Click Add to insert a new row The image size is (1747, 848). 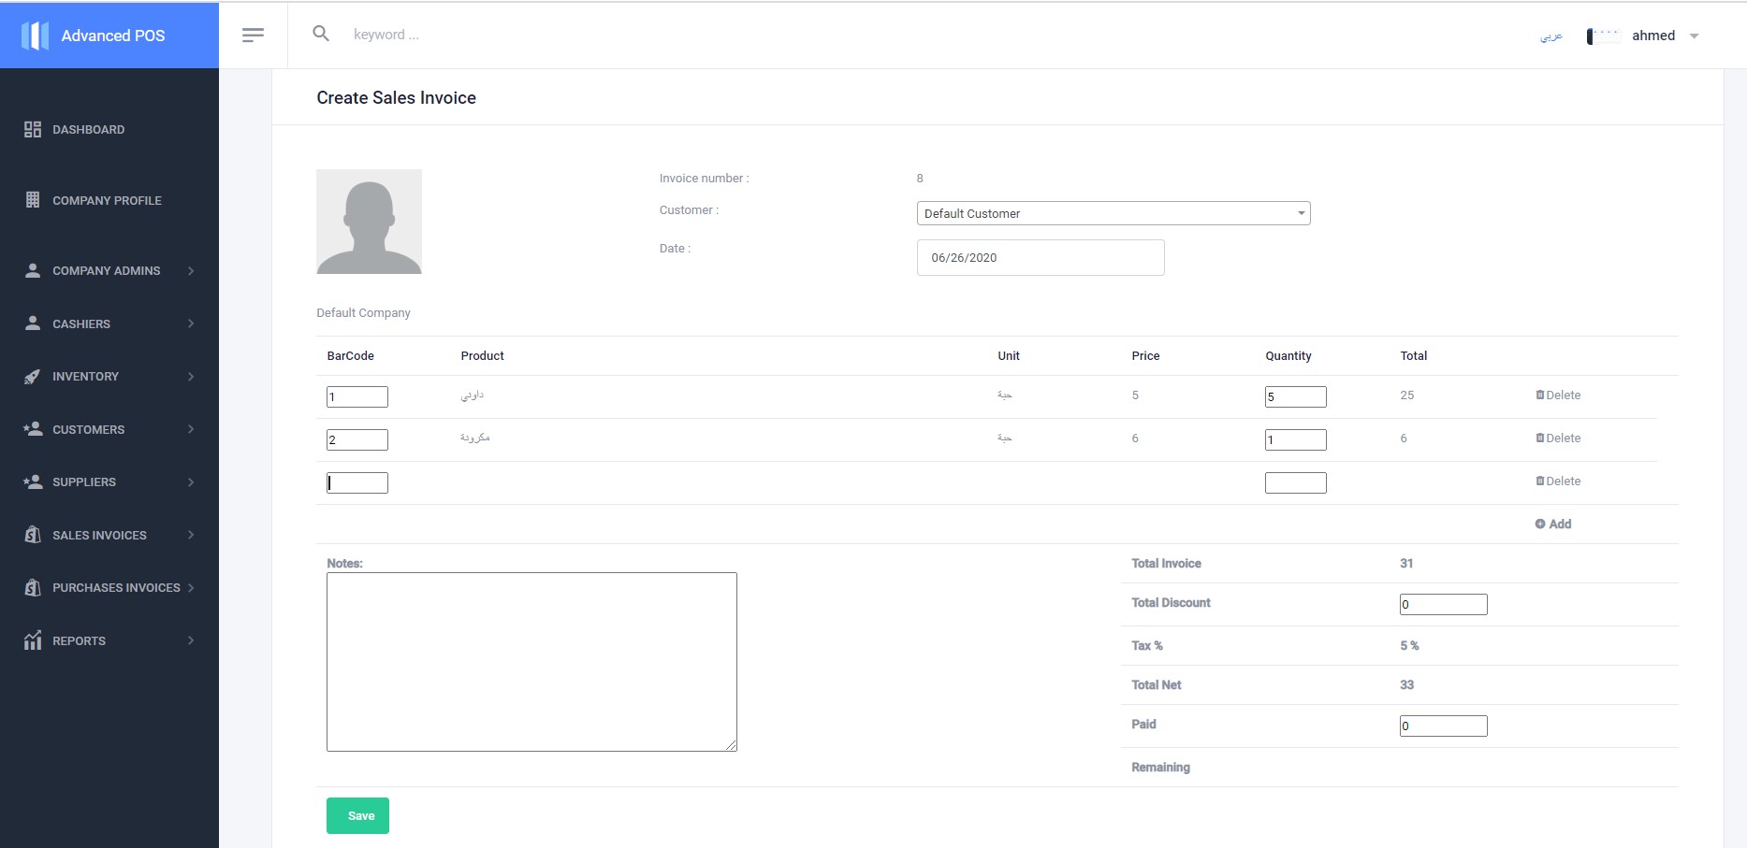tap(1553, 525)
